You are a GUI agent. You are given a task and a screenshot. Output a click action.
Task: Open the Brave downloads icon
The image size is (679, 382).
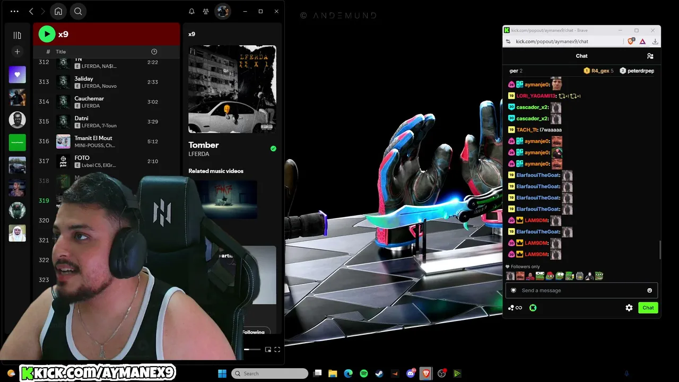[655, 41]
